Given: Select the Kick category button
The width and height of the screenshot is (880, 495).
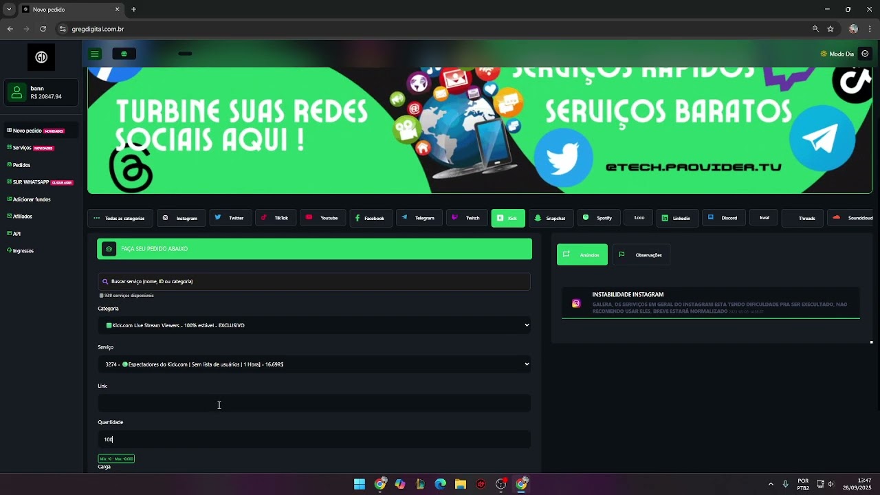Looking at the screenshot, I should (x=508, y=218).
